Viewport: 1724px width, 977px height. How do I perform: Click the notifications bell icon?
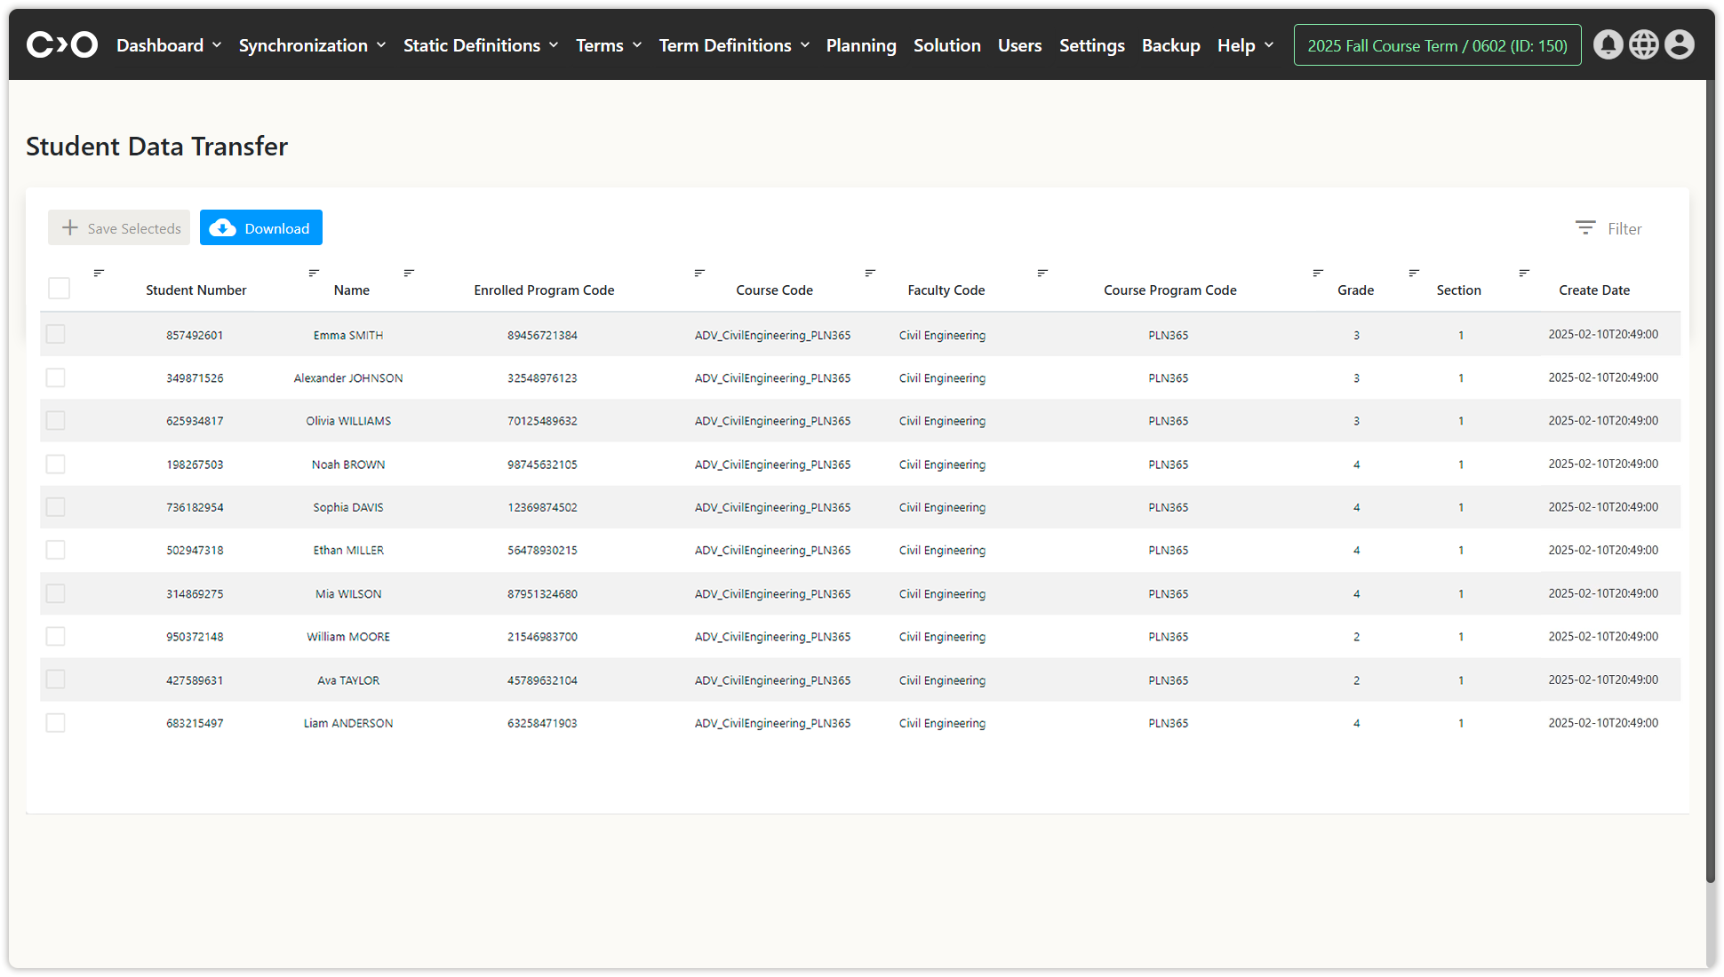coord(1608,44)
